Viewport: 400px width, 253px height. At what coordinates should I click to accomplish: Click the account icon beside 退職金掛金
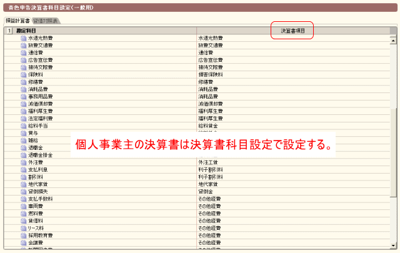coord(24,155)
